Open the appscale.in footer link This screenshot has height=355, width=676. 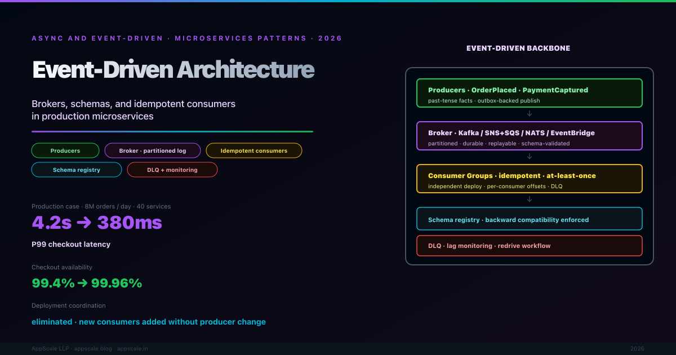132,349
